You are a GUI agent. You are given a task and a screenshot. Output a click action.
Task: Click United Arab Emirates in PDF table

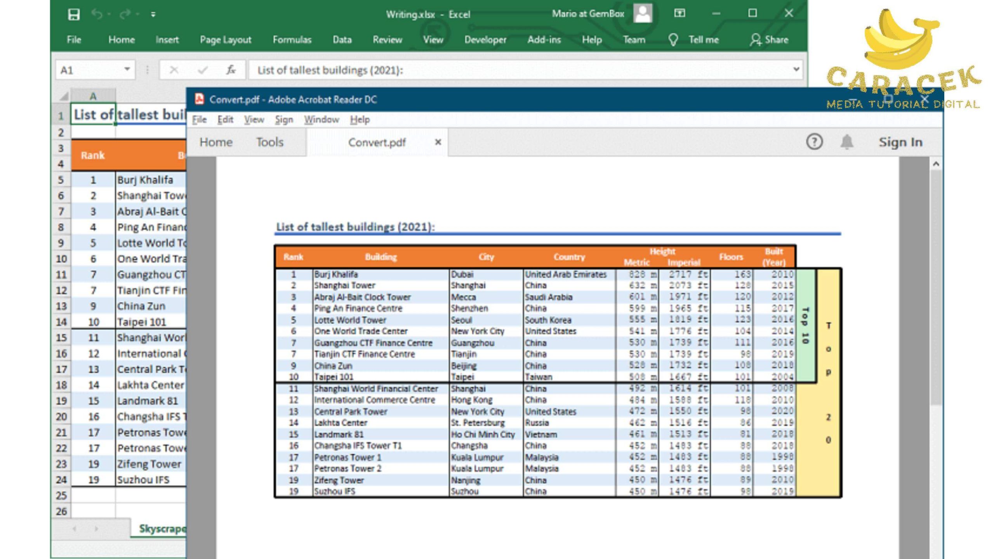tap(566, 274)
